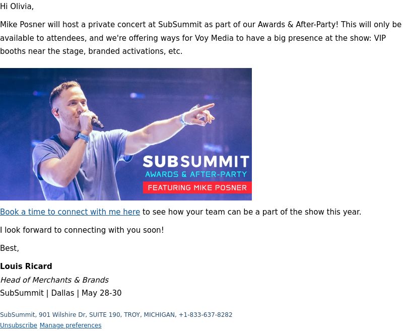
Task: Click the "Hi Olivia," greeting line
Action: [x=17, y=7]
